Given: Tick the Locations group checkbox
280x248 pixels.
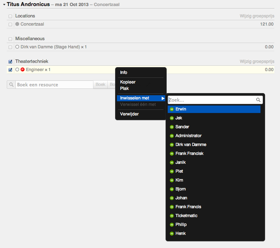Looking at the screenshot, I should 10,16.
